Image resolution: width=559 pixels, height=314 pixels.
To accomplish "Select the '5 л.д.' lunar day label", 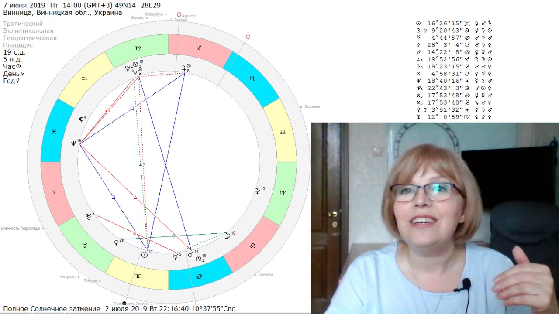I will 13,59.
